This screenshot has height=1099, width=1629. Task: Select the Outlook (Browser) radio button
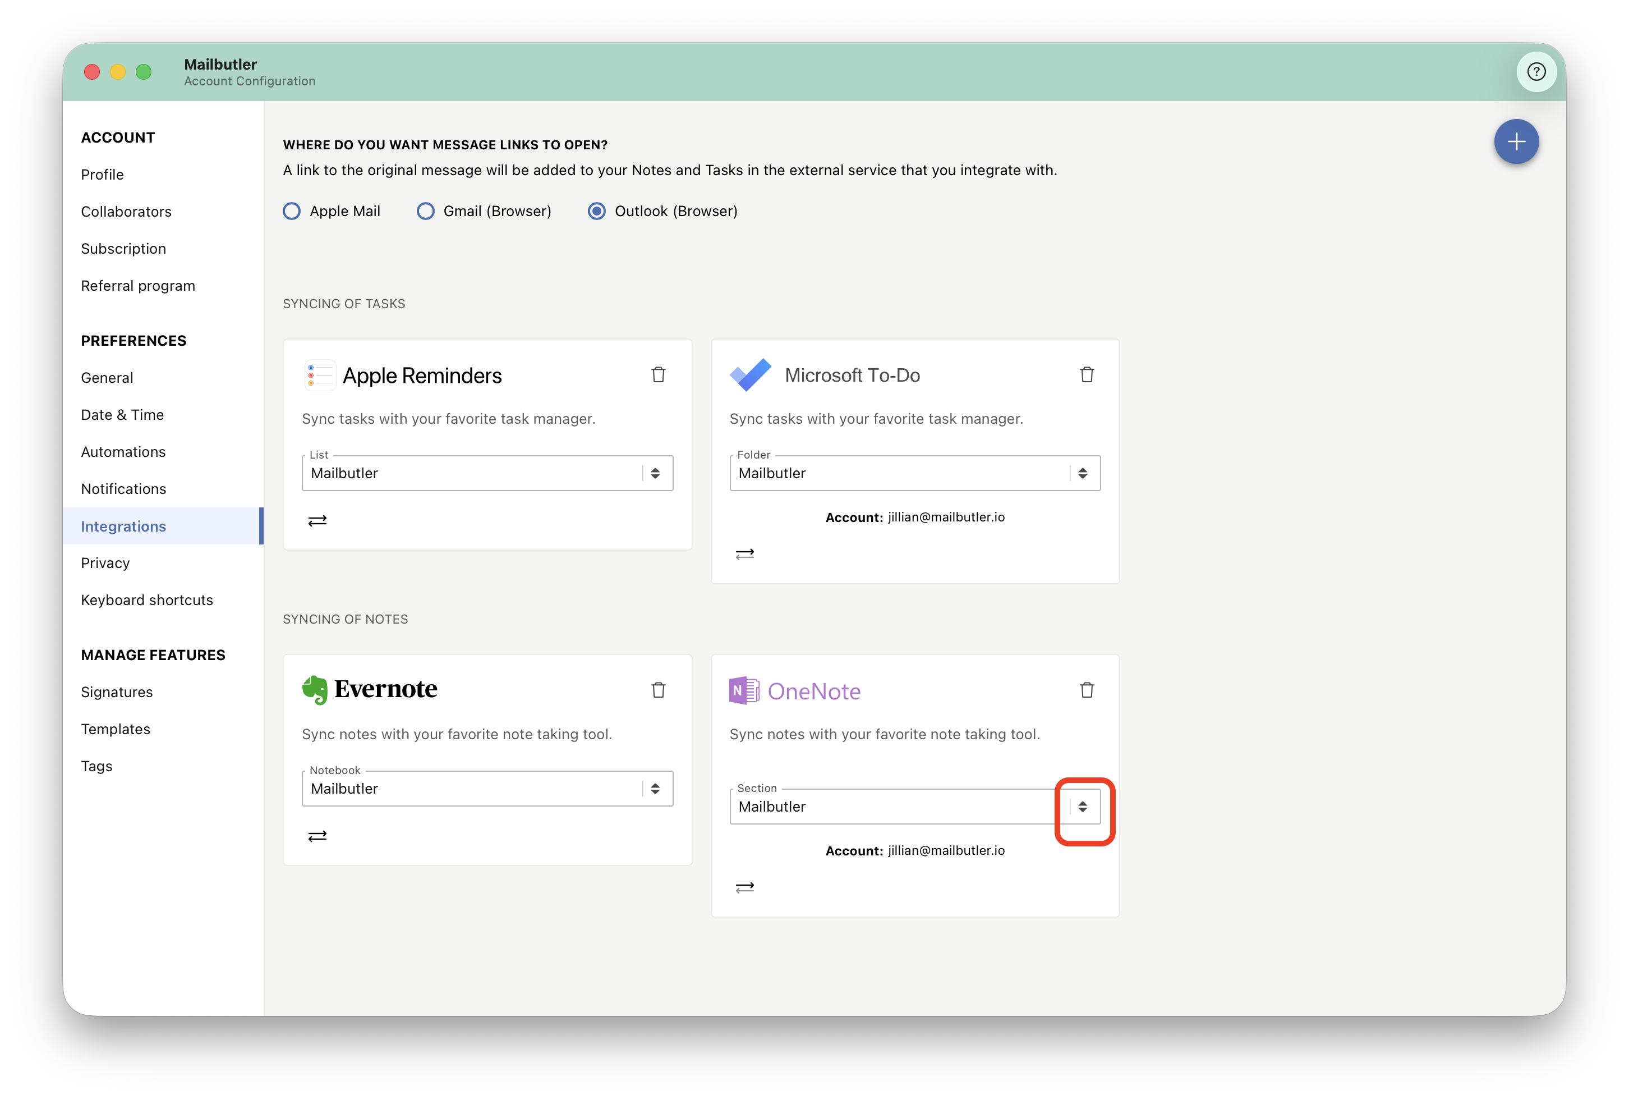tap(596, 211)
